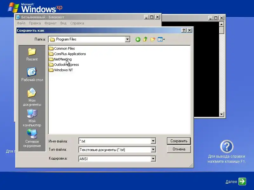Minimize the Notepad window
Viewport: 254px width, 190px height.
[x=146, y=17]
